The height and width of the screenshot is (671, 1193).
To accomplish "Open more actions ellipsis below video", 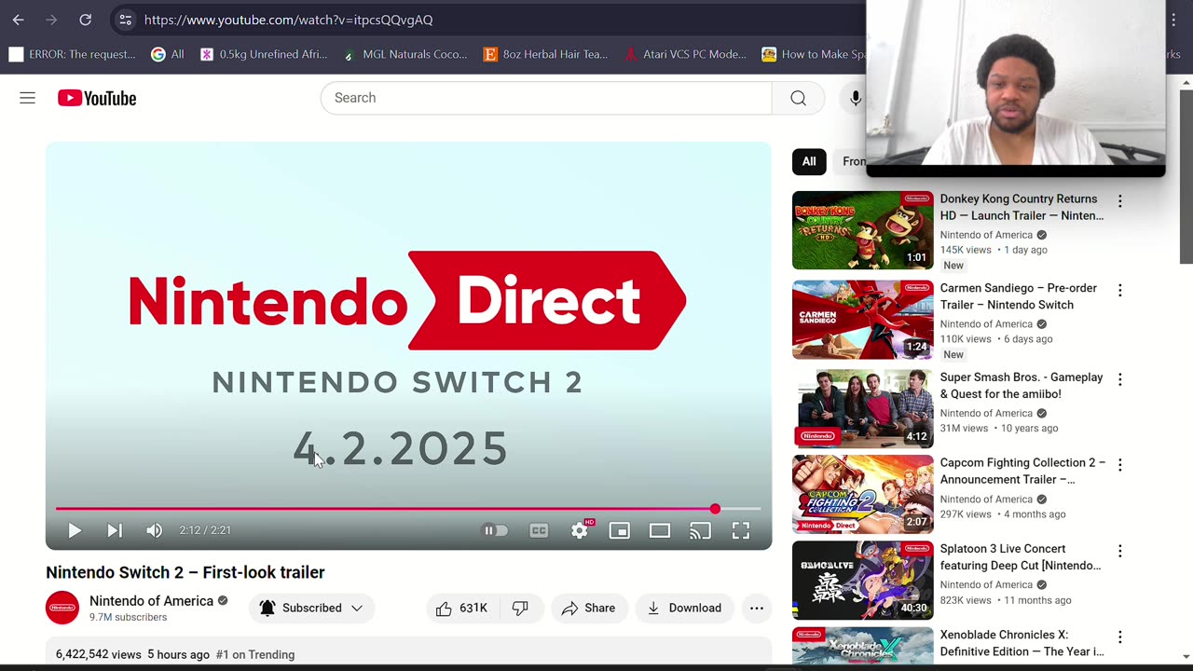I will pos(757,608).
